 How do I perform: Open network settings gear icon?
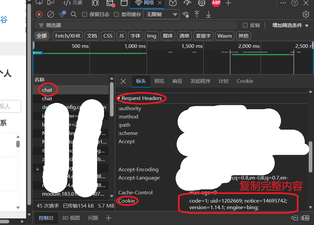click(x=306, y=15)
